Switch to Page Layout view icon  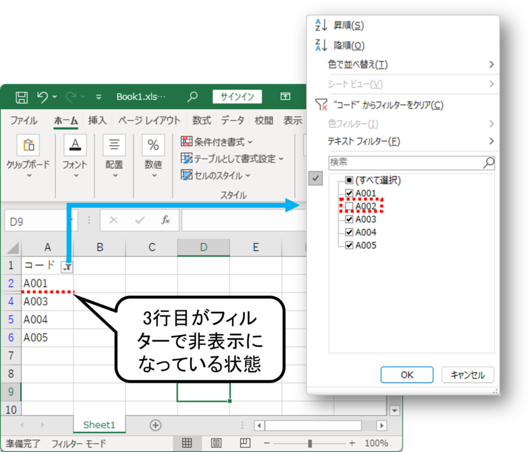(216, 443)
